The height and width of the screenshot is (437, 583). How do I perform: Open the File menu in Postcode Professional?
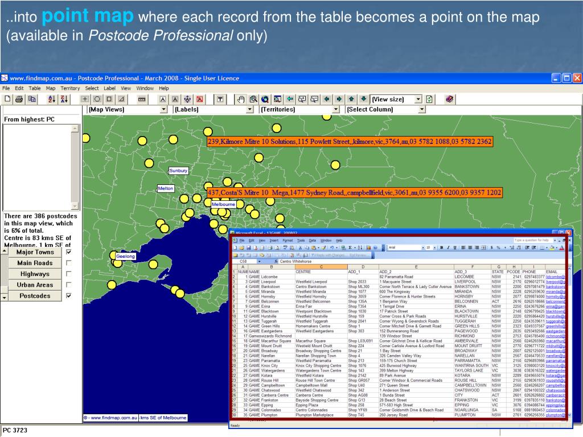[6, 88]
